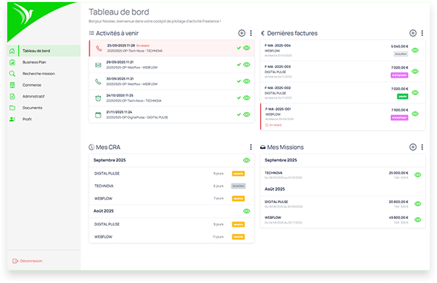437x283 pixels.
Task: Open Tableau de bord in the sidebar
Action: pyautogui.click(x=44, y=51)
